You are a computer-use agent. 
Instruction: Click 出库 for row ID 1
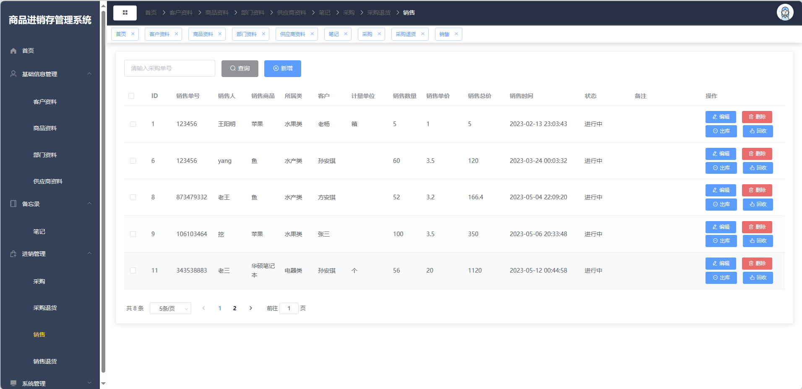[721, 131]
